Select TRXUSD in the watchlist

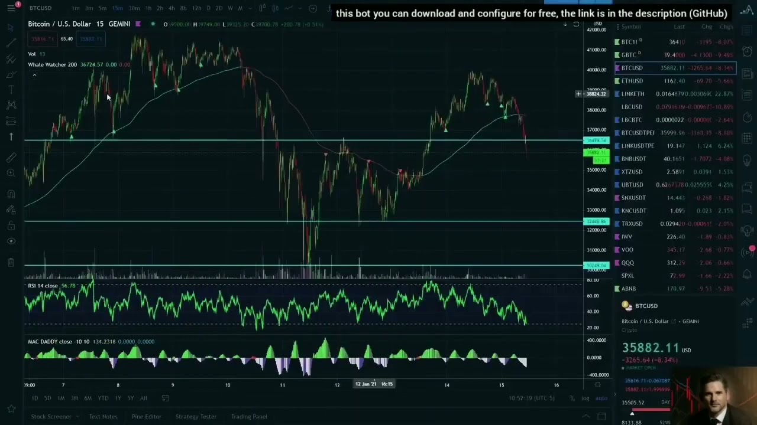click(675, 224)
